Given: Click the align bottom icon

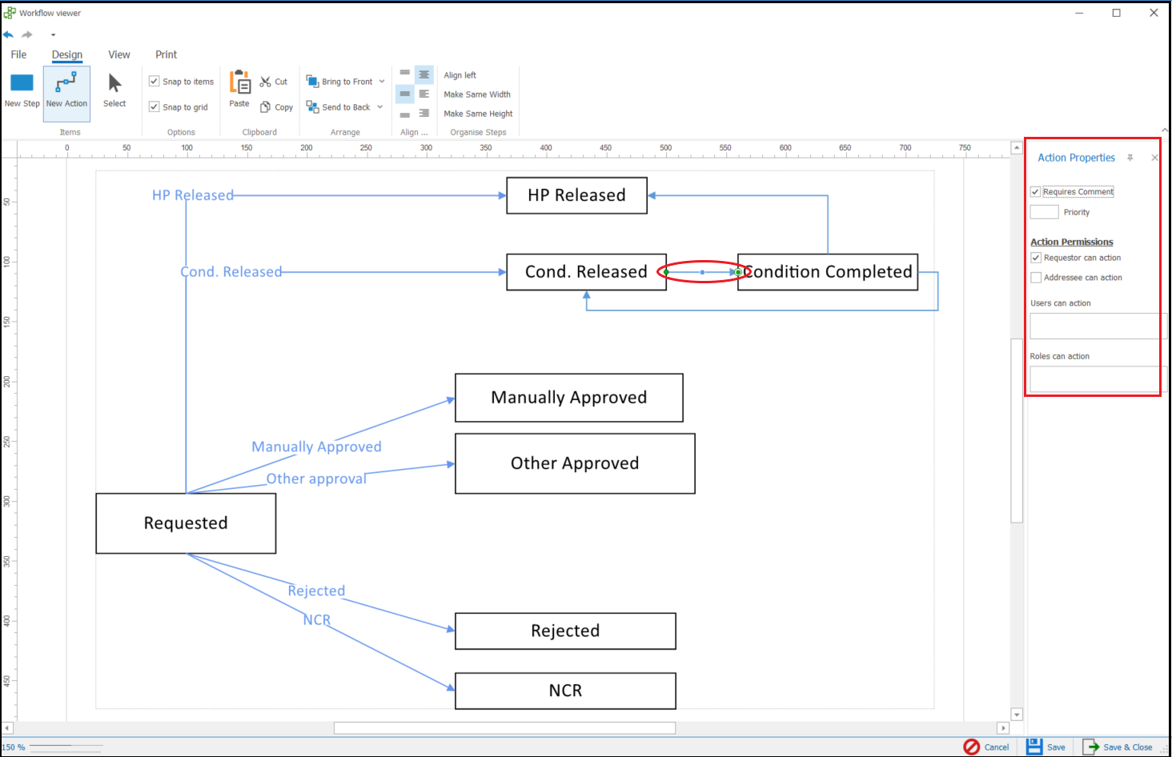Looking at the screenshot, I should (405, 114).
